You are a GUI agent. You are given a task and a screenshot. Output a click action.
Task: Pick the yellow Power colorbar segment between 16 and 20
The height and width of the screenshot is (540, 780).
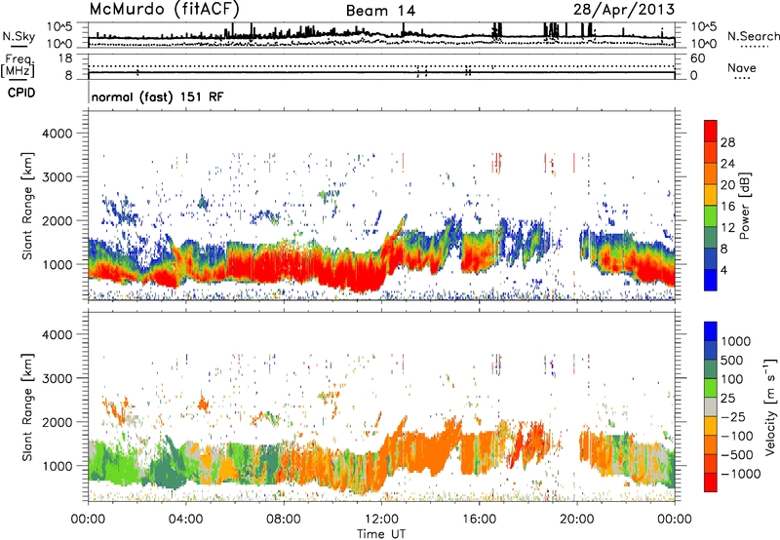[x=711, y=194]
